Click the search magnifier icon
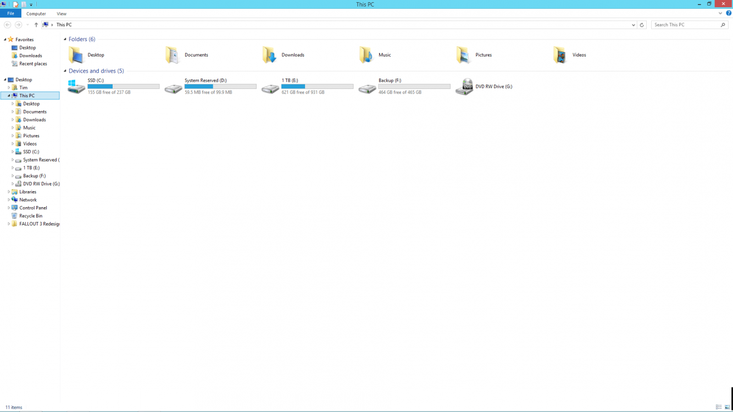 (x=723, y=25)
